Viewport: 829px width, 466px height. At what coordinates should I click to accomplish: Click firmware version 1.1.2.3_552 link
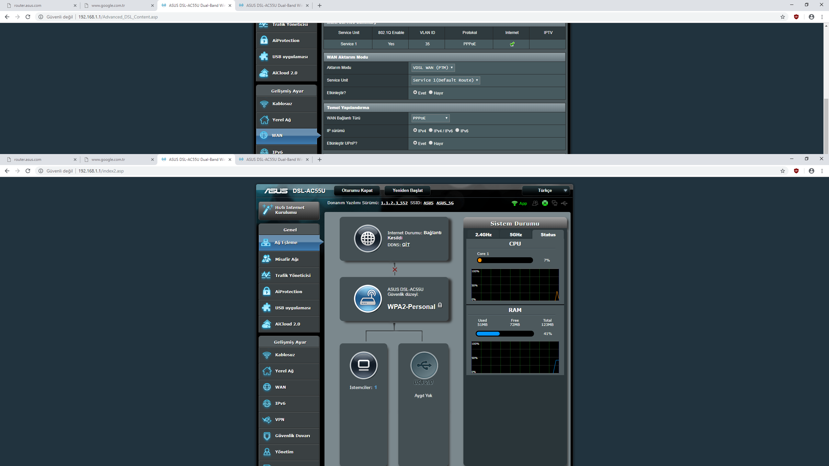tap(394, 203)
